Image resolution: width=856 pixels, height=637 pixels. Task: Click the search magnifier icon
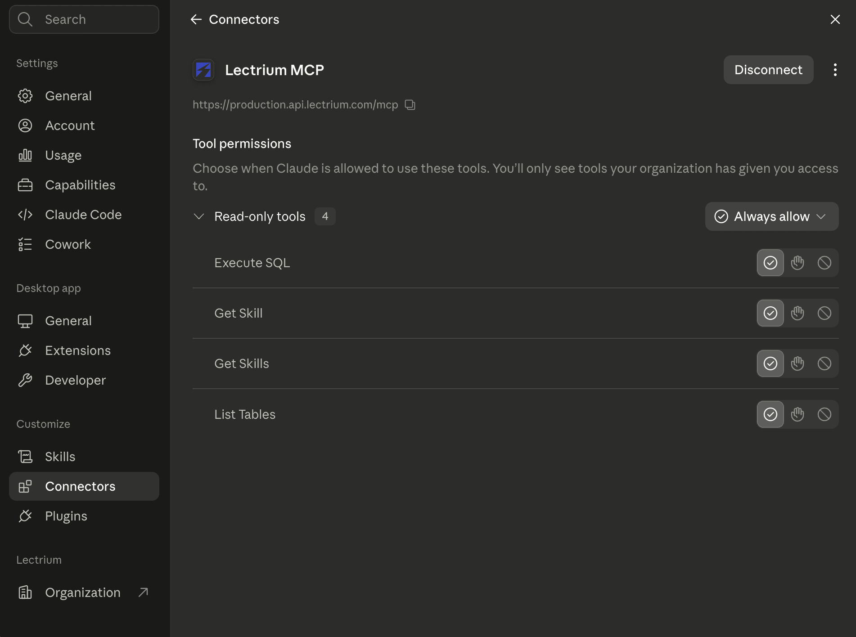[x=25, y=19]
